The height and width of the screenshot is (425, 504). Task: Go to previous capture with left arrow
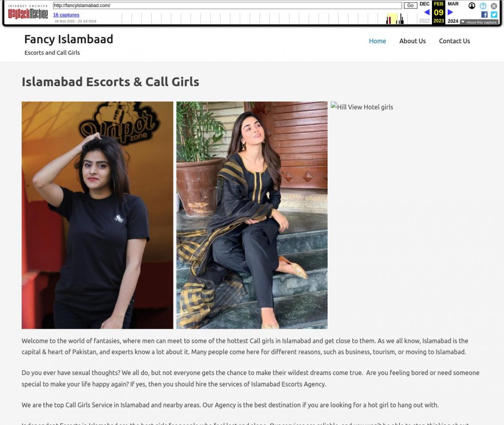[427, 12]
